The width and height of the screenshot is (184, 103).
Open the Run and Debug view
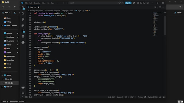[x=23, y=25]
